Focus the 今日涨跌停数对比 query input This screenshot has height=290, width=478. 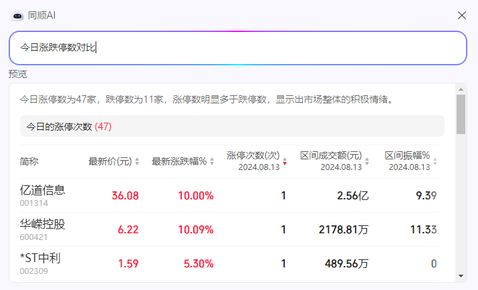238,48
